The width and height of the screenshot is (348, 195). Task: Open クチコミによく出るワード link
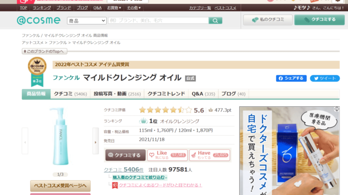point(160,185)
